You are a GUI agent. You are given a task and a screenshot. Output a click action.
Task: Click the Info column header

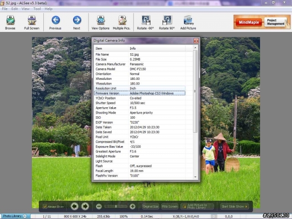pos(157,48)
